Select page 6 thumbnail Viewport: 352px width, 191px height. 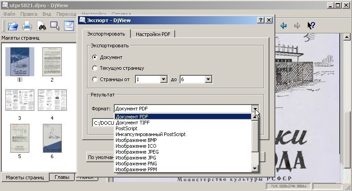click(x=52, y=138)
